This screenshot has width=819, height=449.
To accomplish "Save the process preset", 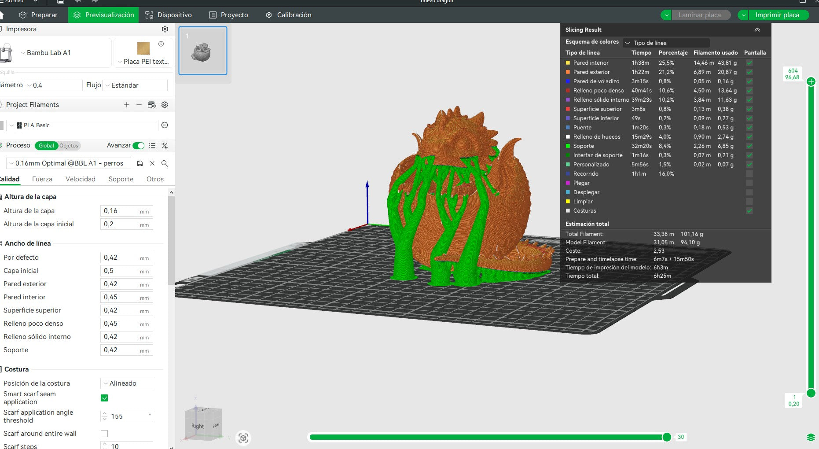I will pos(140,163).
